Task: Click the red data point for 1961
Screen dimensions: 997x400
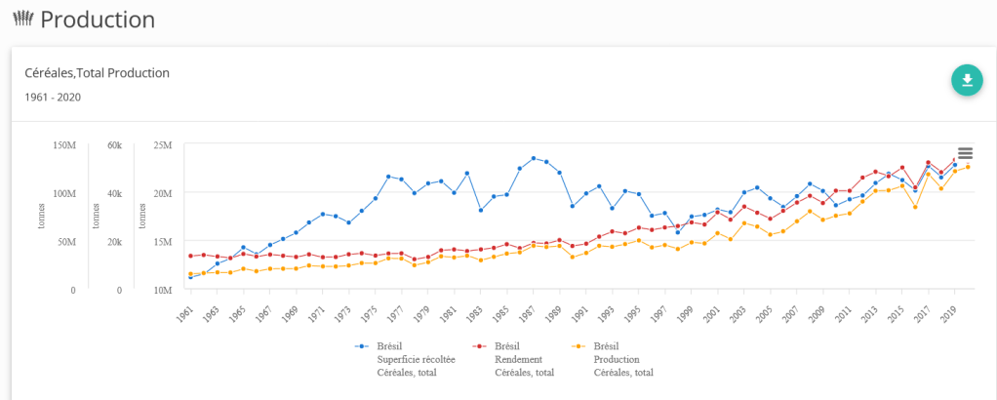Action: [191, 257]
